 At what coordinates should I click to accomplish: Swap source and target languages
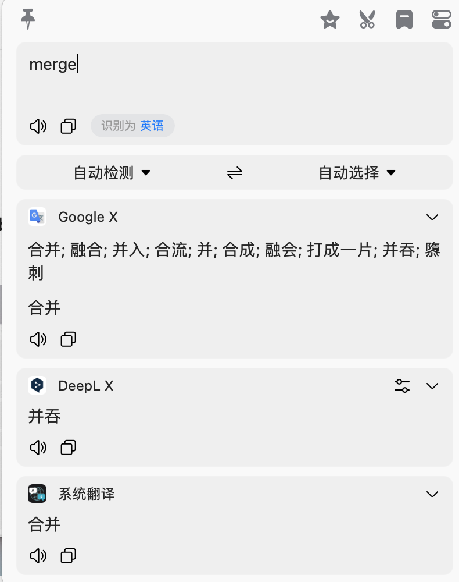click(x=235, y=173)
